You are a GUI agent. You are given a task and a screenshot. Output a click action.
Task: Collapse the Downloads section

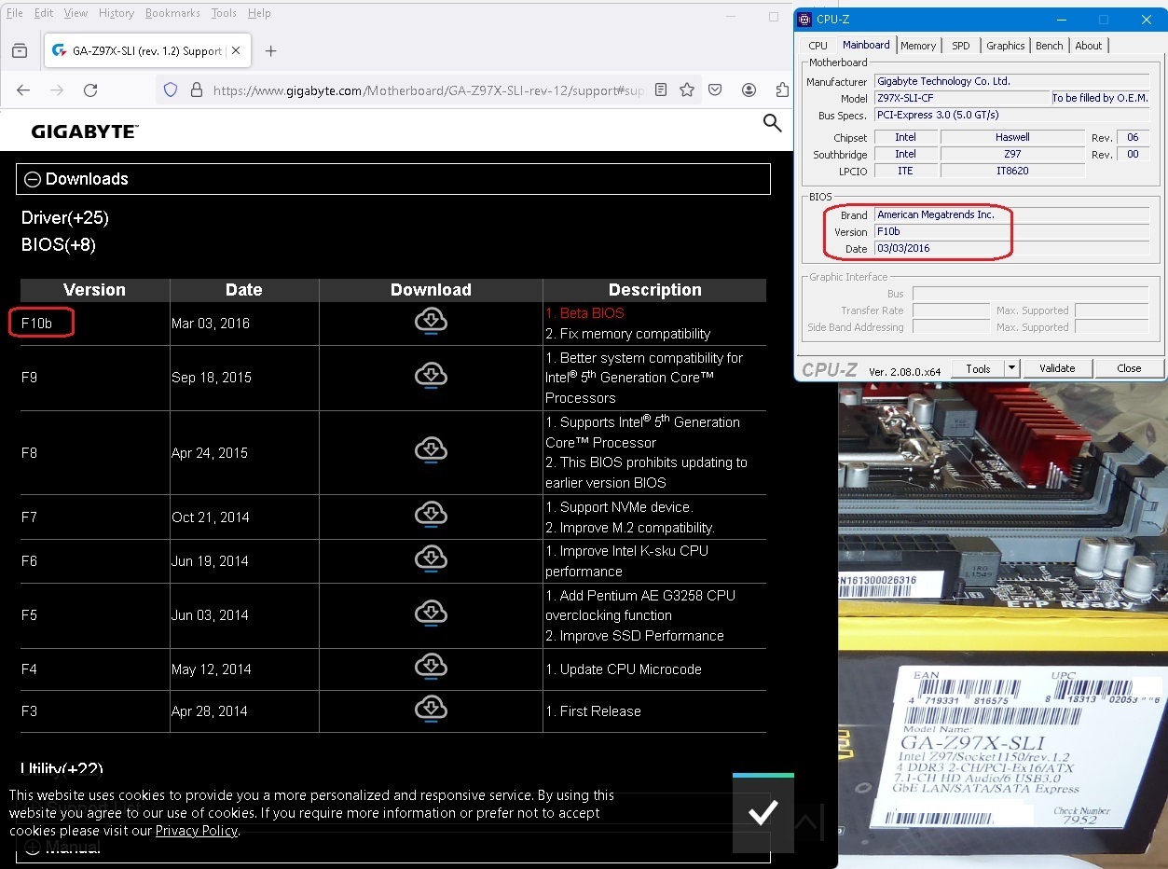[x=393, y=179]
